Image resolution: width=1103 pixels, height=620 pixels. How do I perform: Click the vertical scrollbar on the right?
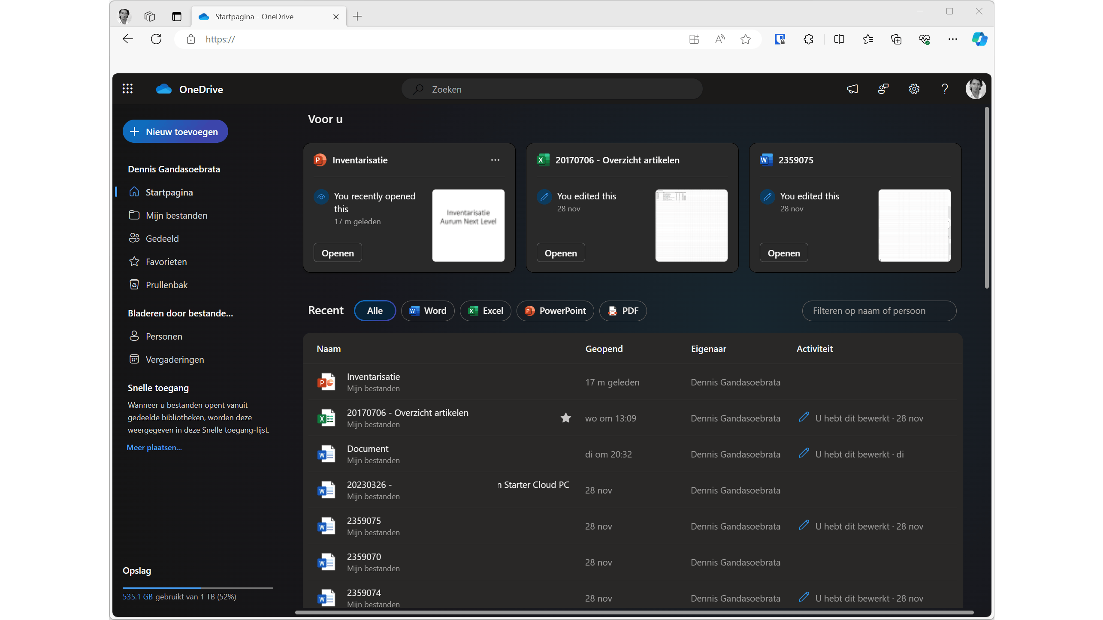pos(986,197)
